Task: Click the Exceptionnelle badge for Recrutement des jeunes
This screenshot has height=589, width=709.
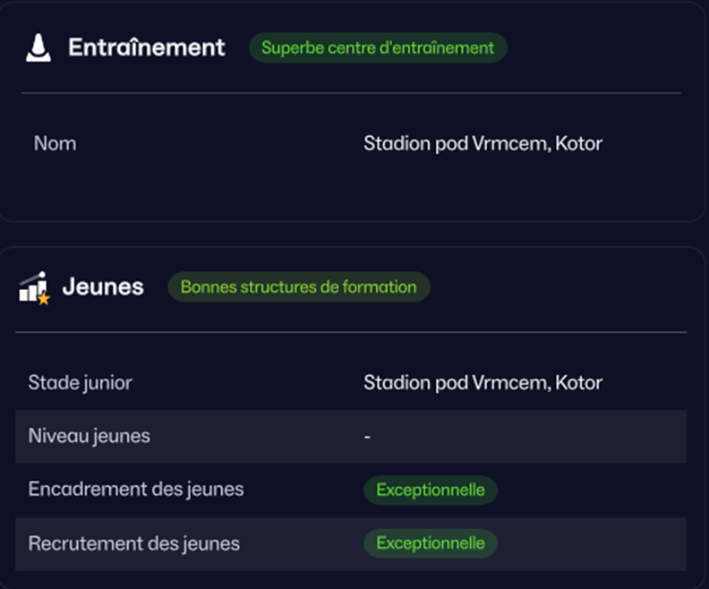Action: 430,543
